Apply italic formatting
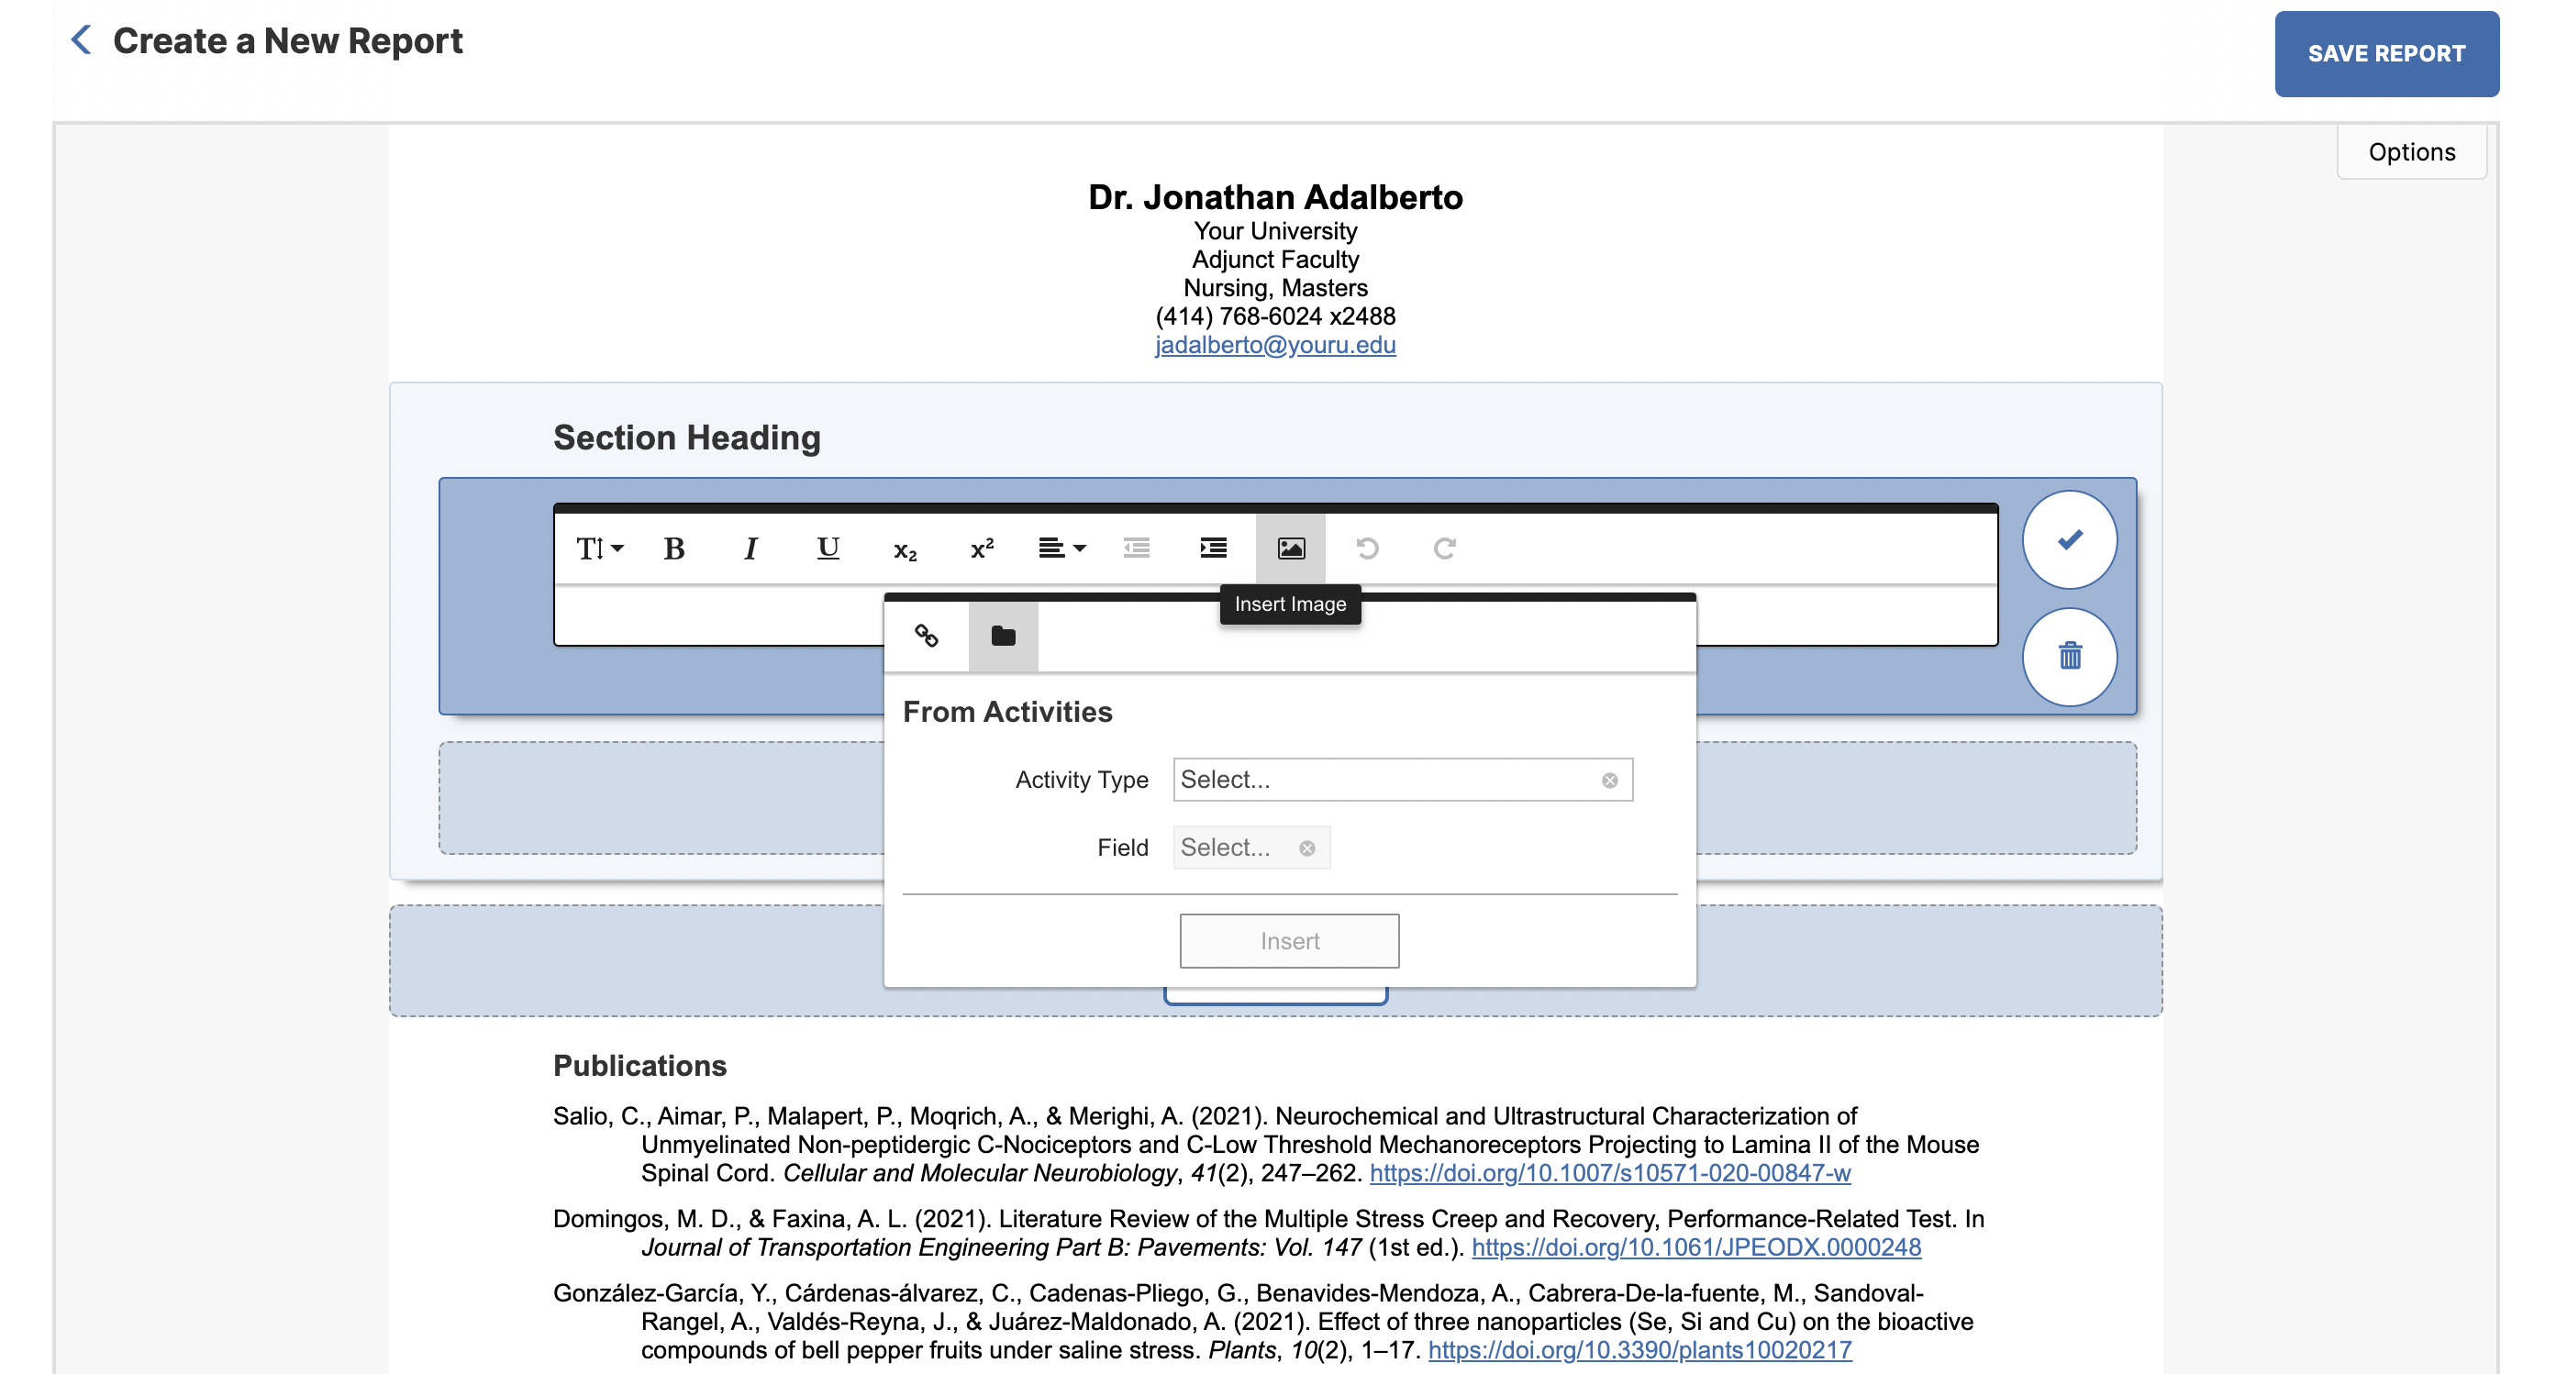The image size is (2556, 1374). click(x=751, y=548)
